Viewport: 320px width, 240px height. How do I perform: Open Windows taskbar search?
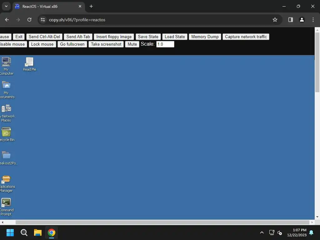pos(24,232)
